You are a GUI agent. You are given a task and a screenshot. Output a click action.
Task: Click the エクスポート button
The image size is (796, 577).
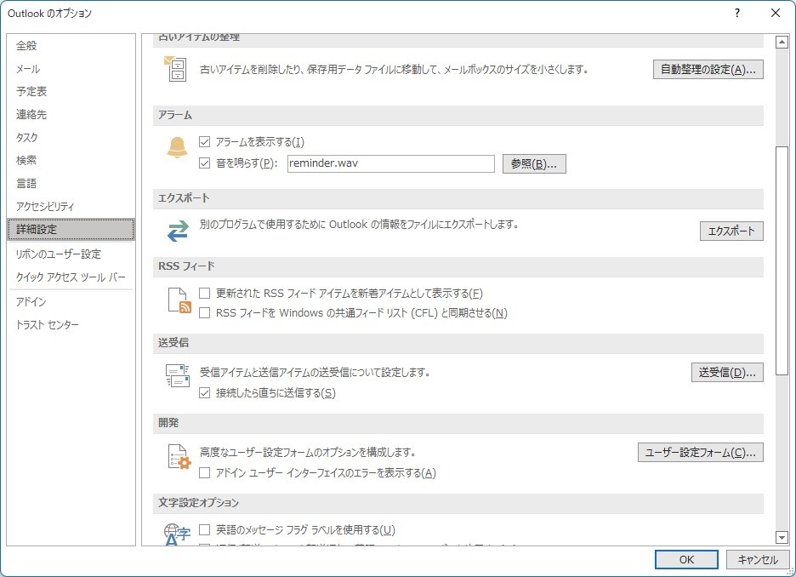(x=731, y=231)
